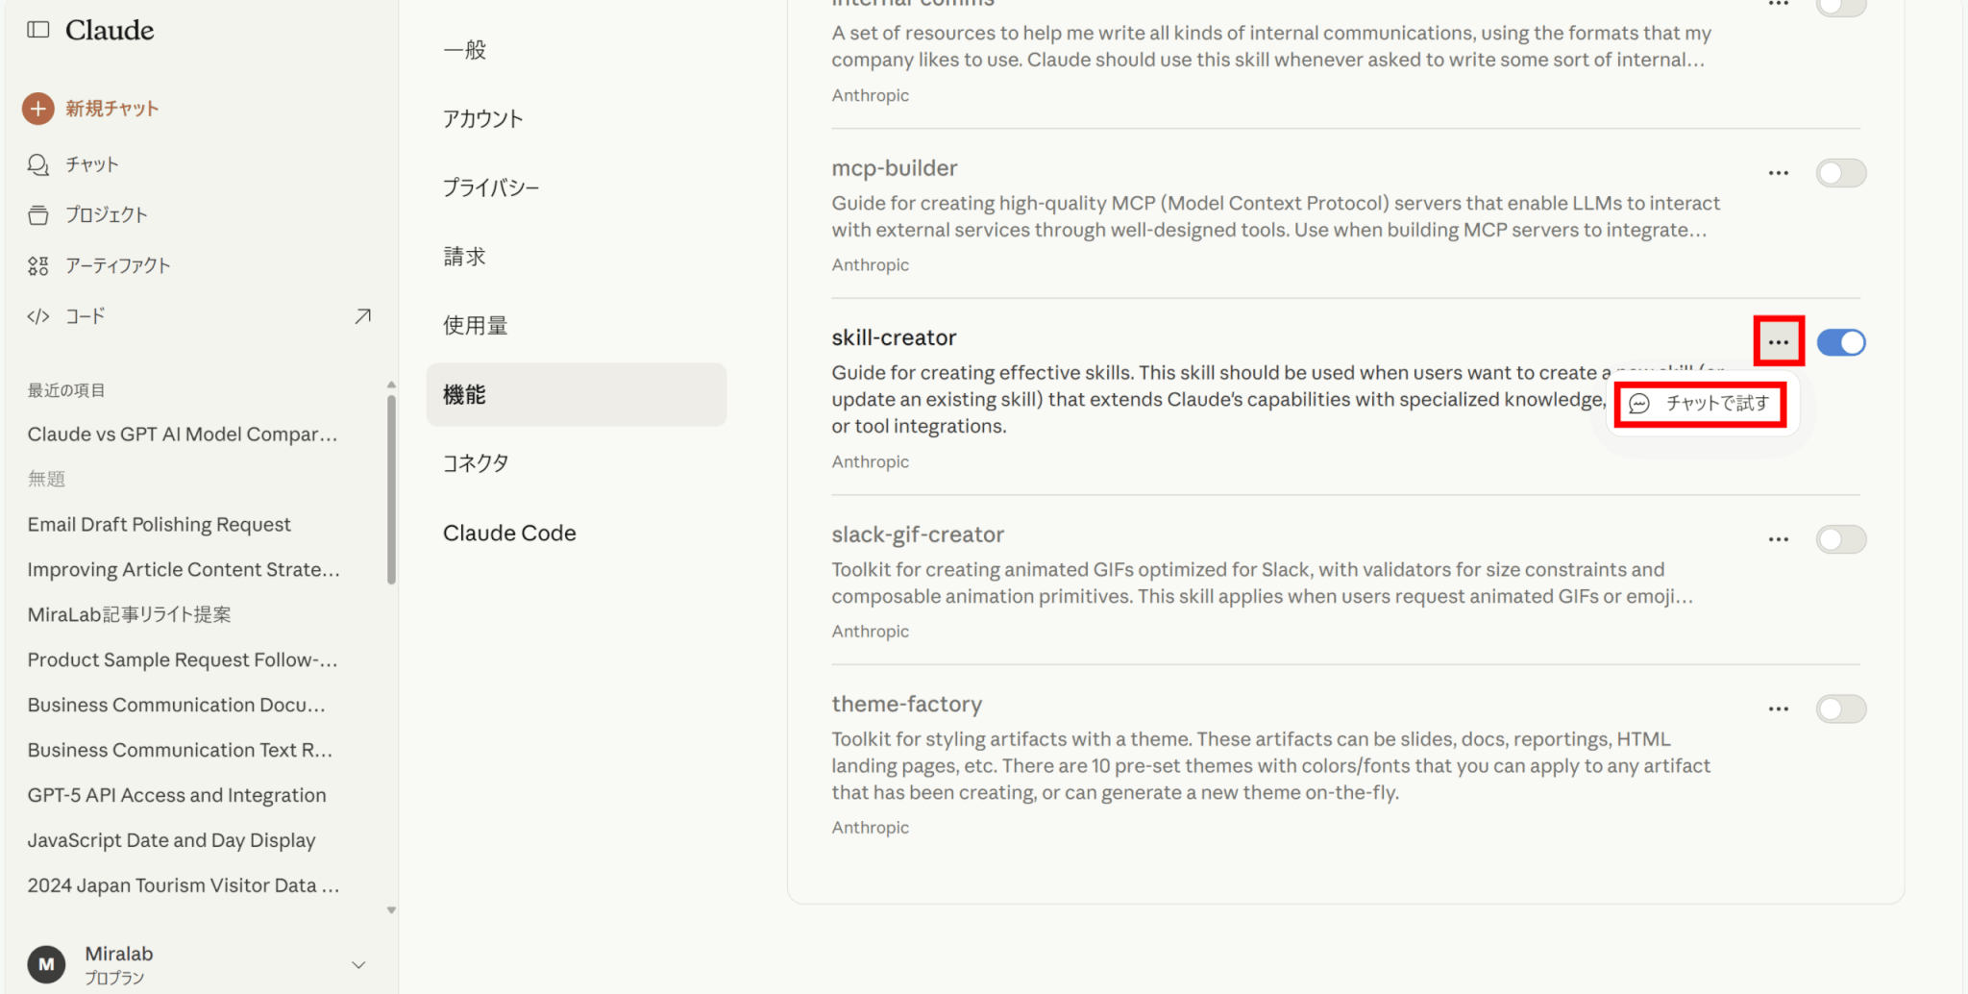The height and width of the screenshot is (994, 1968).
Task: Disable the skill-creator toggle
Action: tap(1840, 342)
